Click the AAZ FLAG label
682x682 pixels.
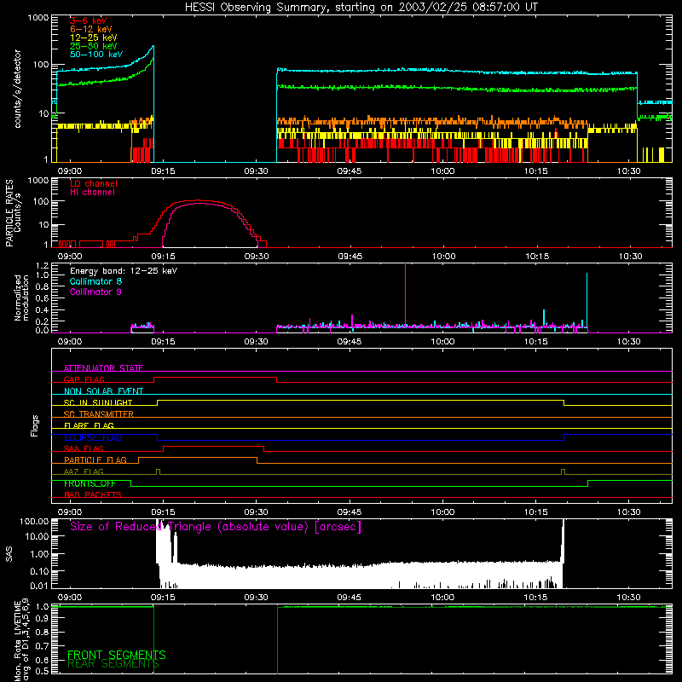click(84, 471)
